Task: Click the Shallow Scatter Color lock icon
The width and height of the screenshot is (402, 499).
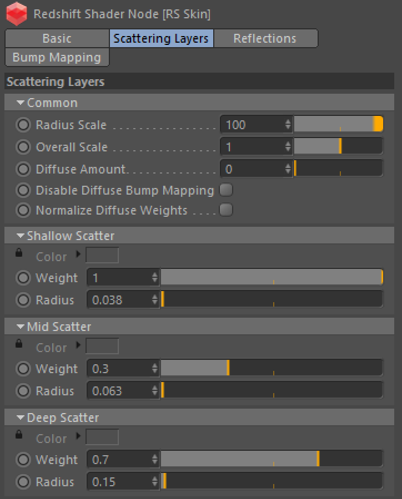Action: tap(19, 253)
